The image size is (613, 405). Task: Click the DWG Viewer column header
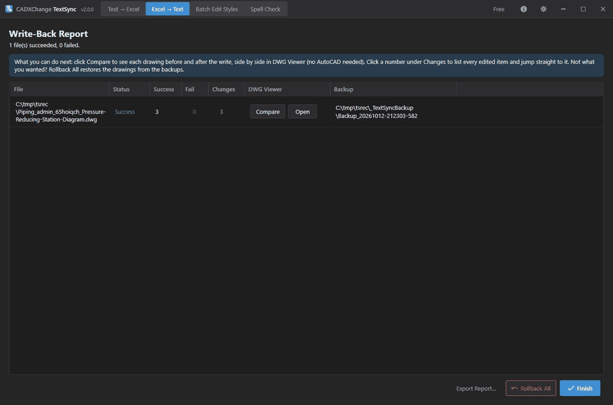[287, 89]
